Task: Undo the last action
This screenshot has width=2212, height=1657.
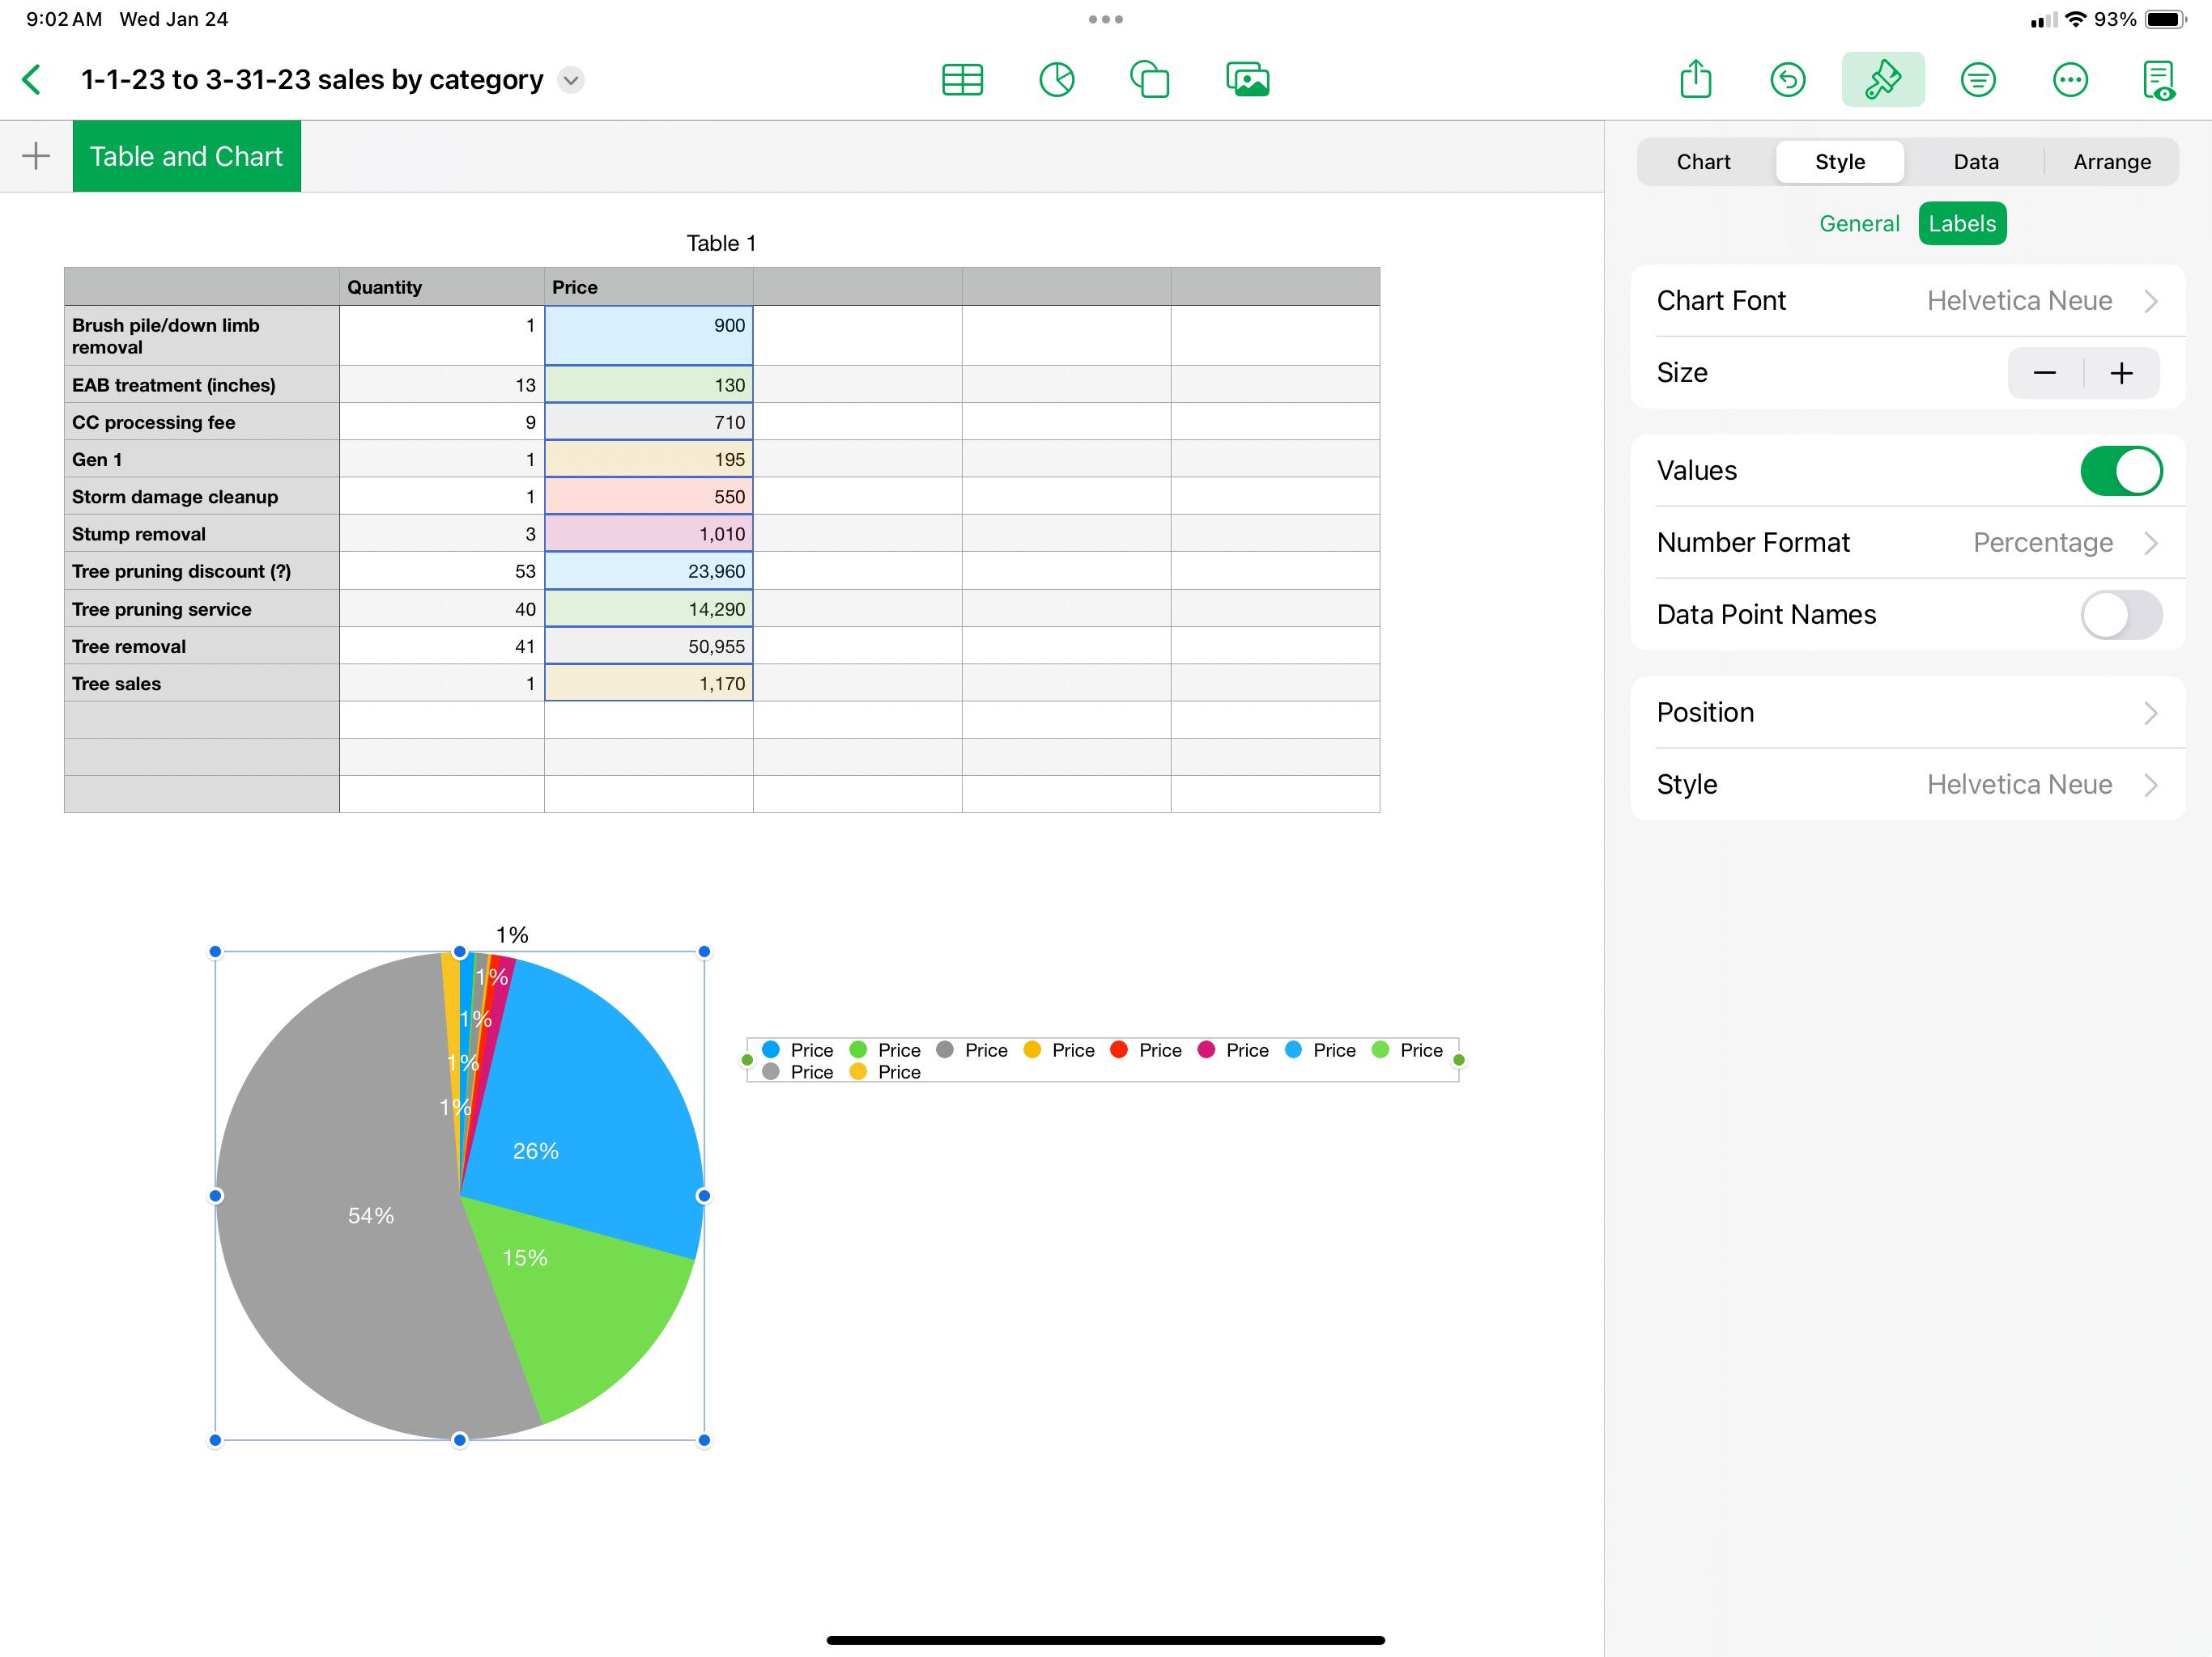Action: pyautogui.click(x=1788, y=79)
